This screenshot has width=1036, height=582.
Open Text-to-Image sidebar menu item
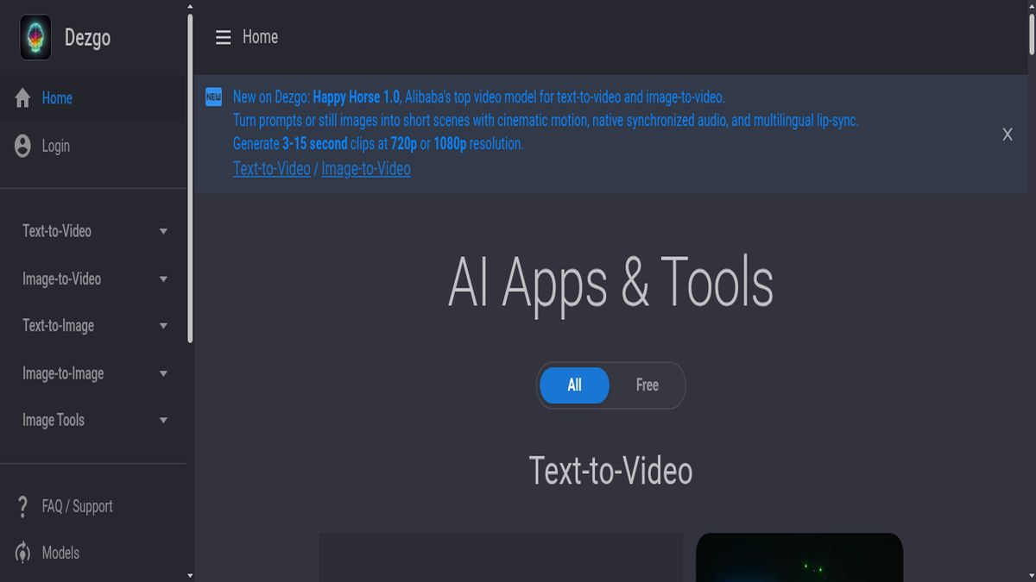pyautogui.click(x=93, y=326)
